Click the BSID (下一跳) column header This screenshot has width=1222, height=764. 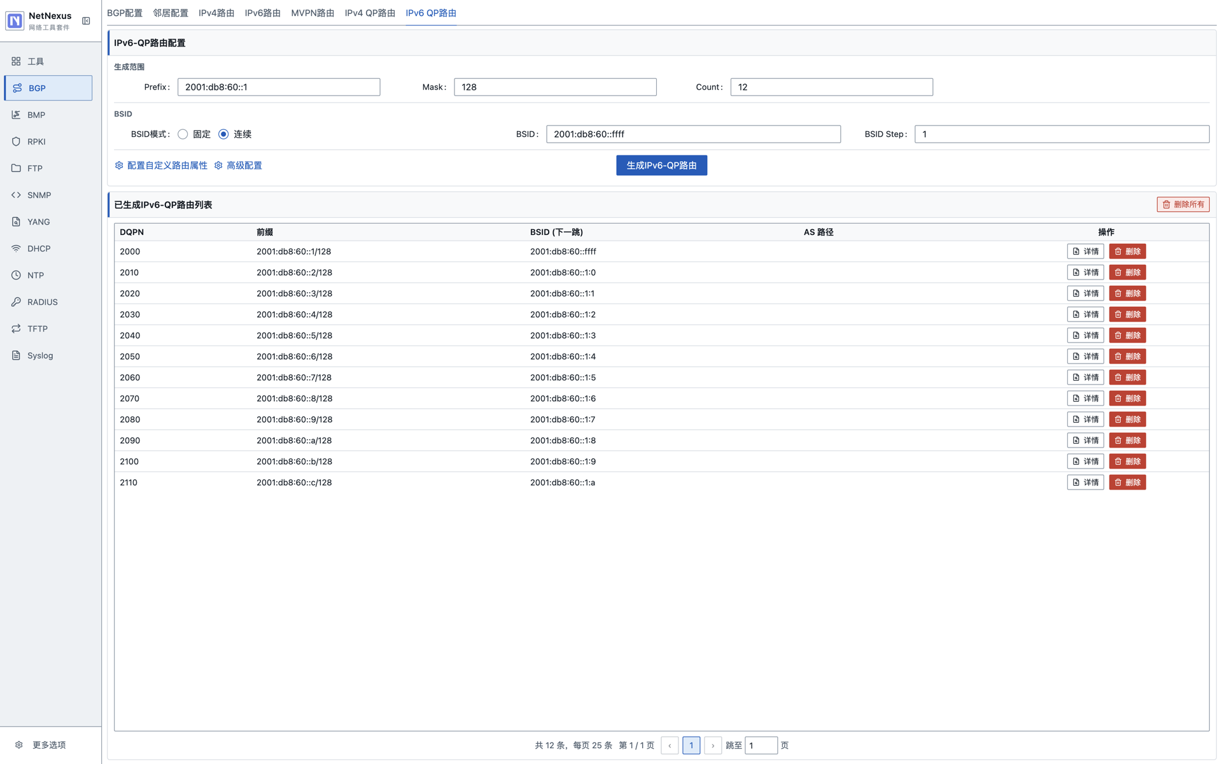[x=556, y=232]
